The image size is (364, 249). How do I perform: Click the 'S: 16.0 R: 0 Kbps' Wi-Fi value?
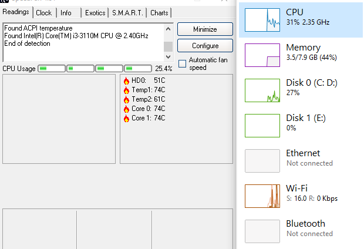pos(312,198)
